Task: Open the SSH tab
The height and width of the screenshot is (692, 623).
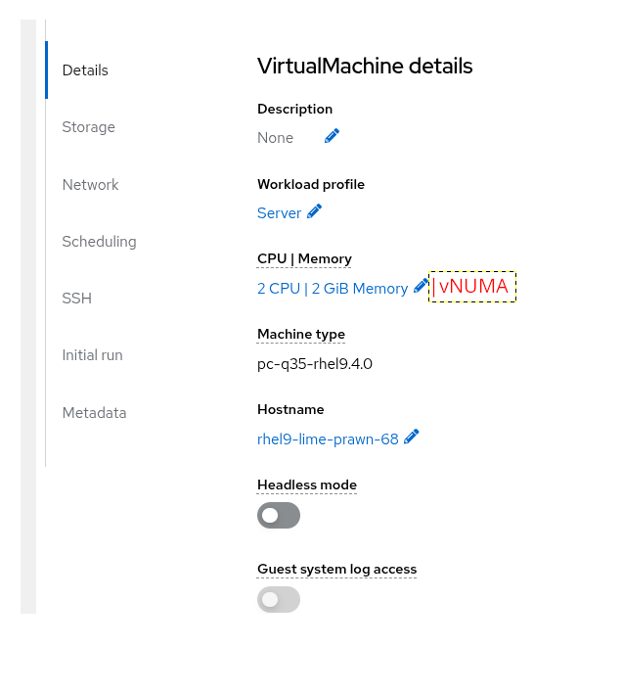Action: click(76, 299)
